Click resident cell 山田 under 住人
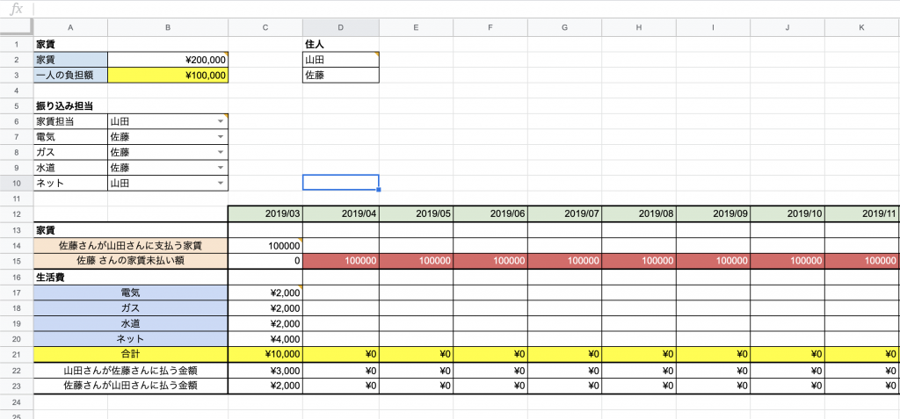The height and width of the screenshot is (419, 900). [x=340, y=60]
